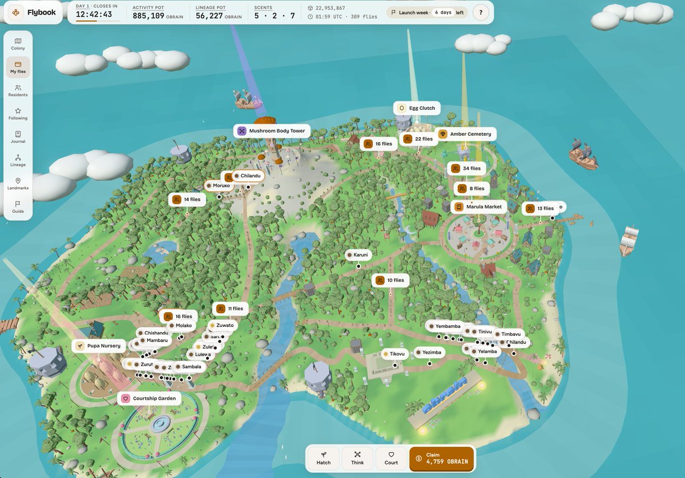Open the Landmarks list

(18, 184)
